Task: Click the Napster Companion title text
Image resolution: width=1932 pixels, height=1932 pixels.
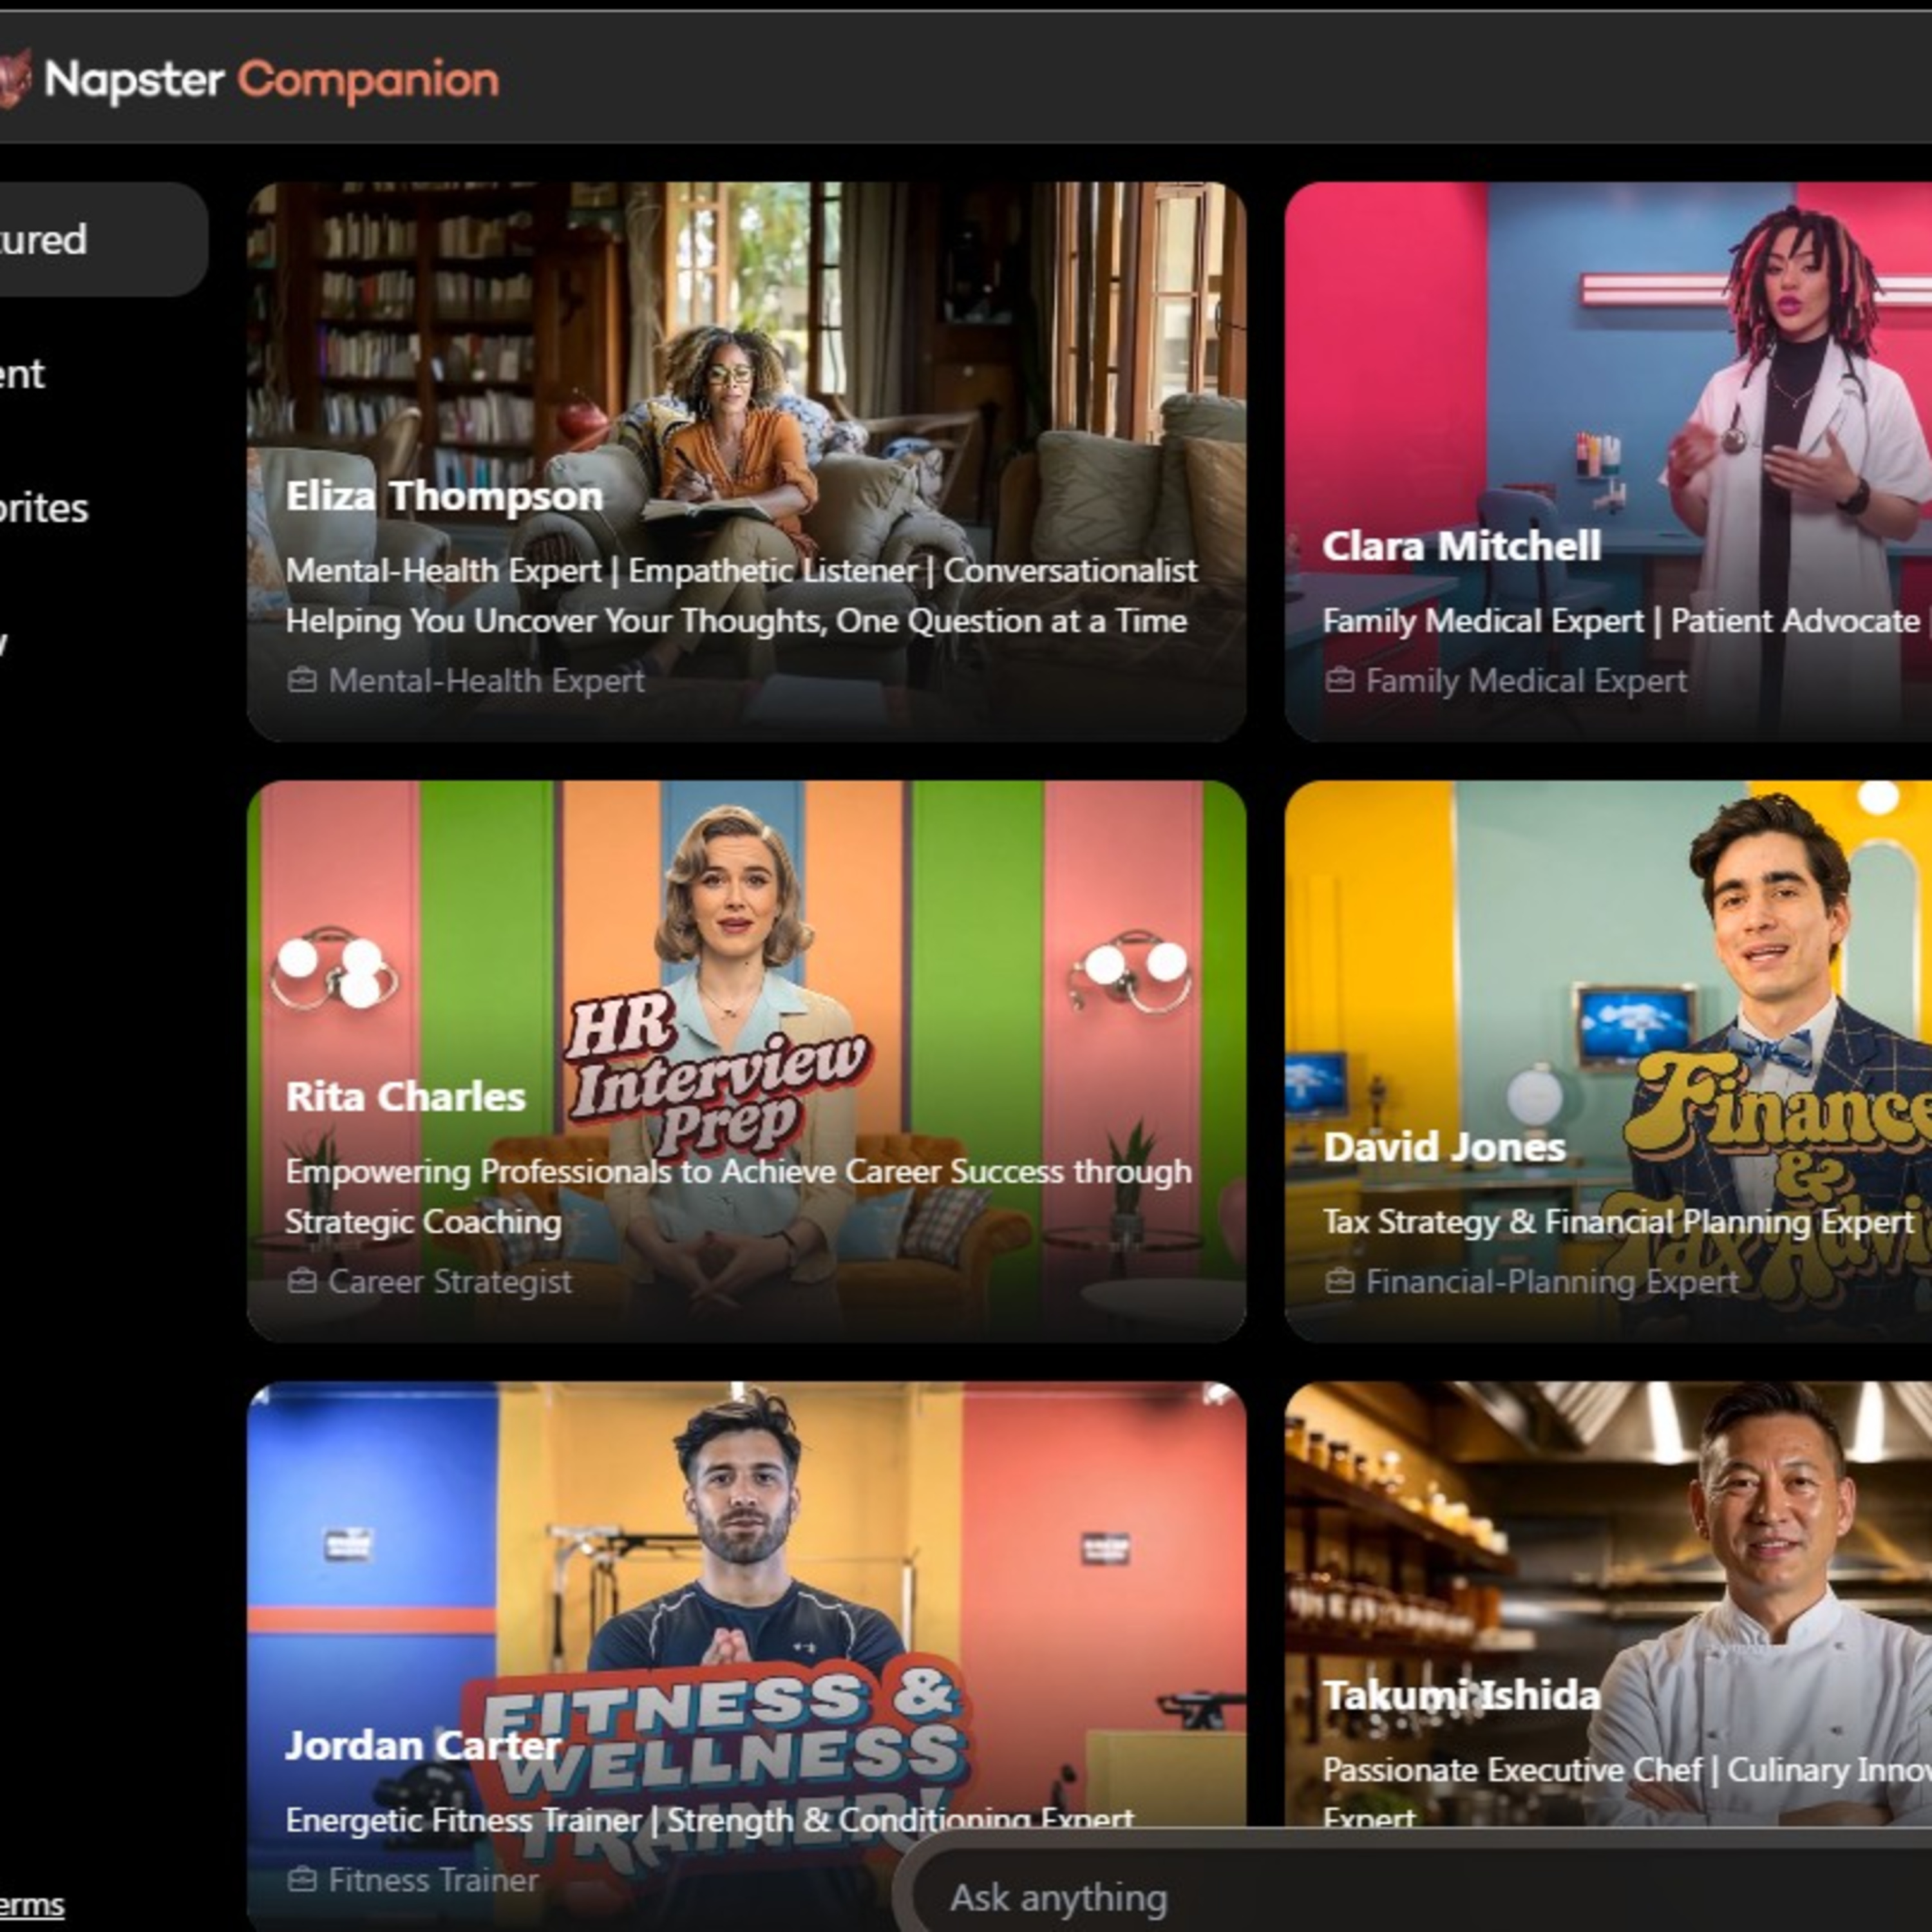Action: tap(272, 80)
